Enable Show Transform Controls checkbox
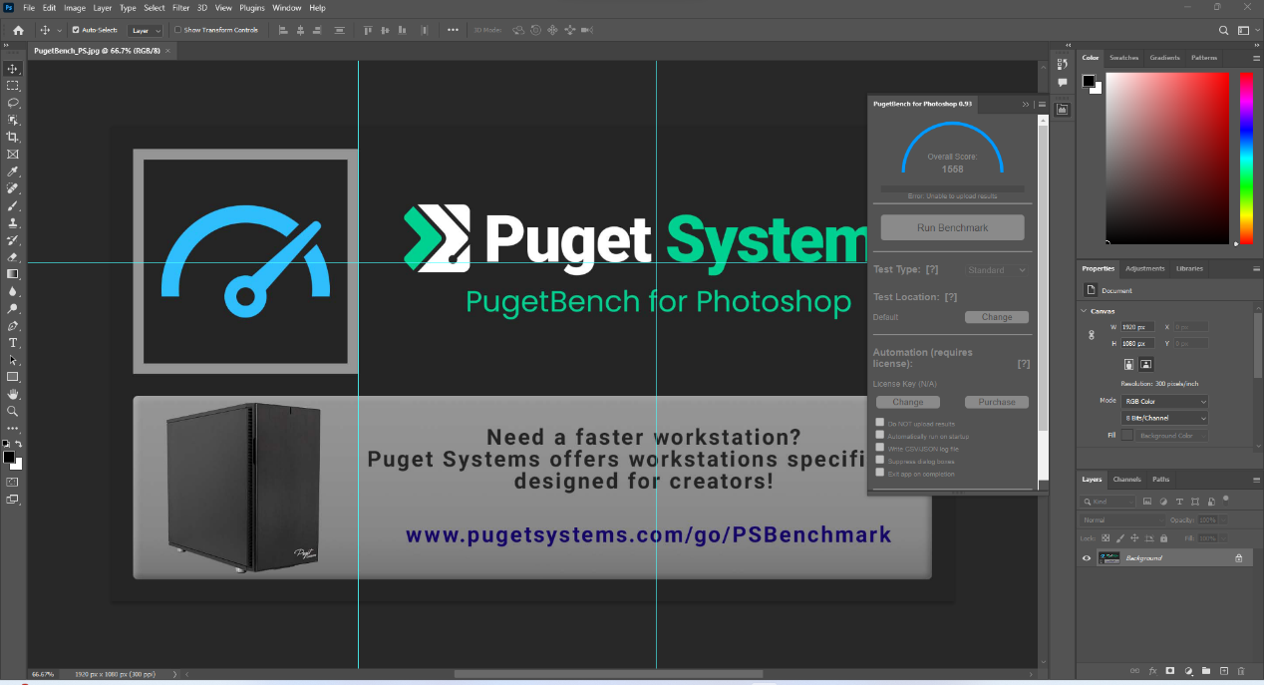This screenshot has height=685, width=1264. point(178,30)
